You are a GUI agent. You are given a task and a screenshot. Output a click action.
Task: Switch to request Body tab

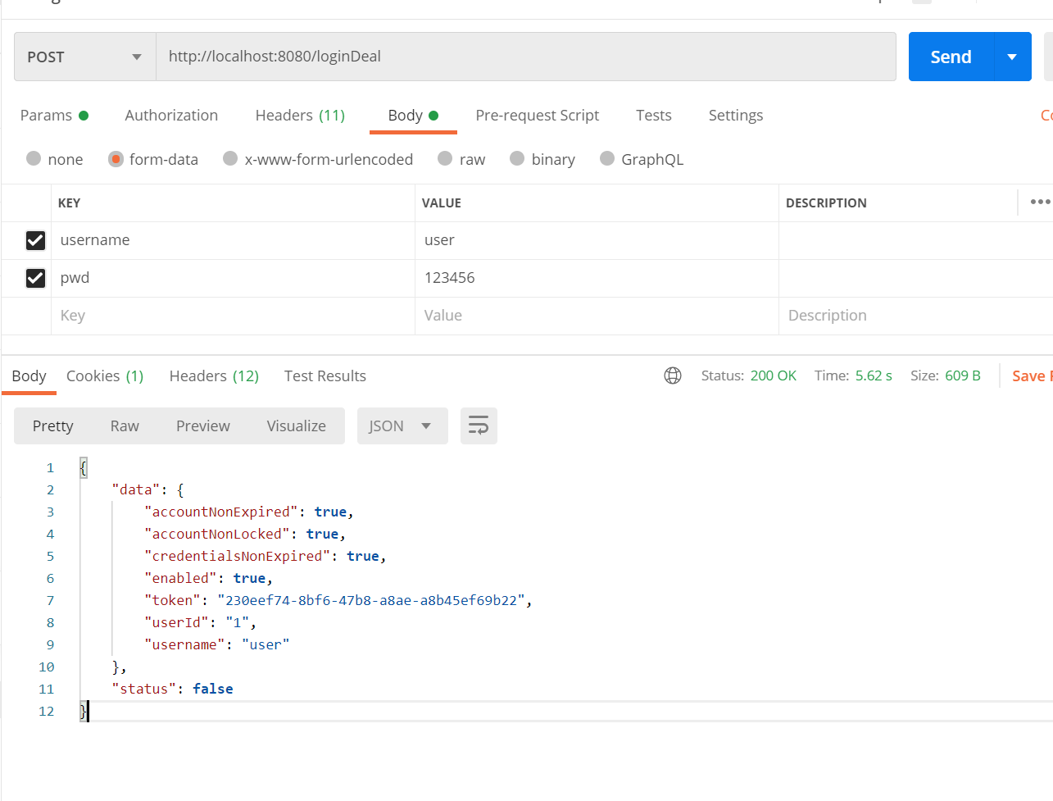tap(413, 116)
